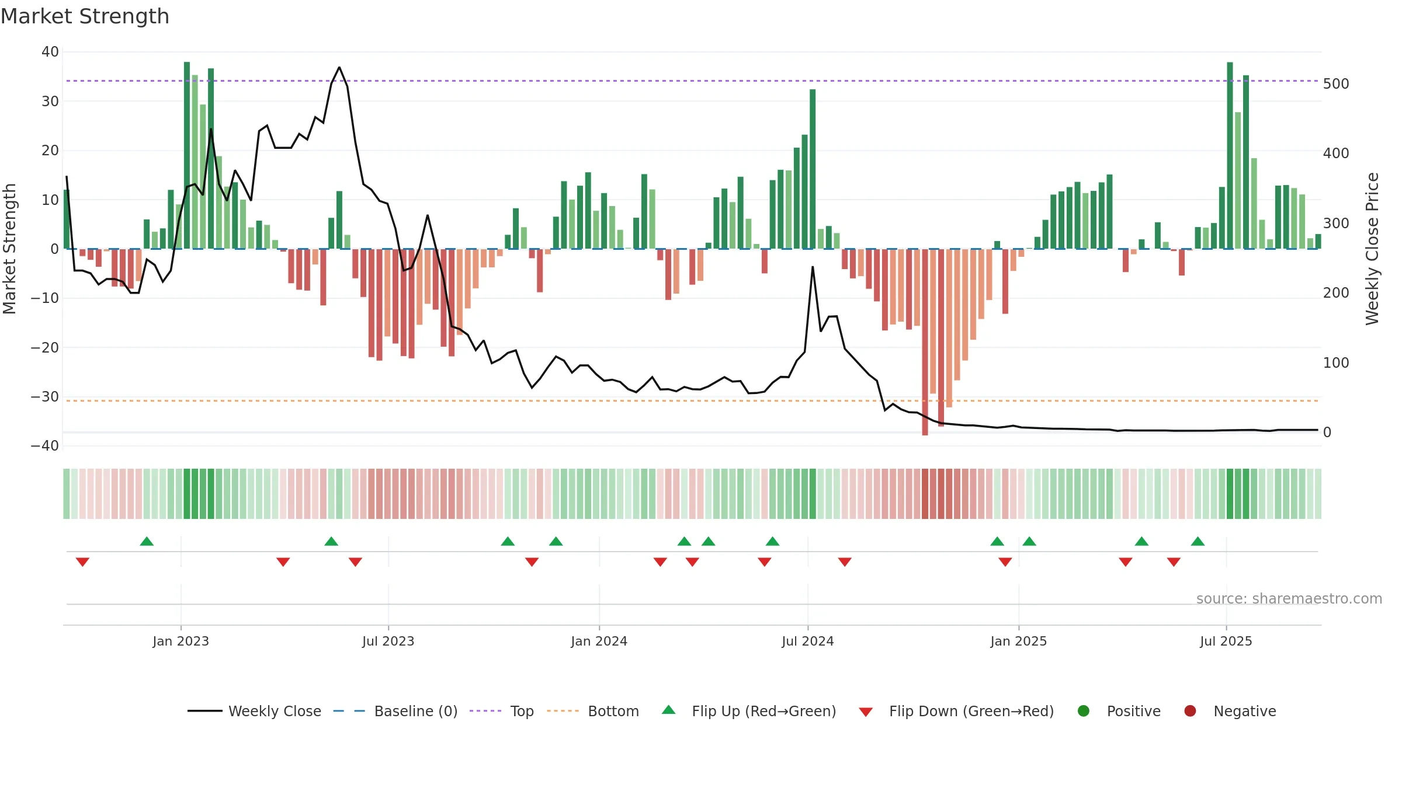Click the Jan 2023 axis label
Image resolution: width=1402 pixels, height=788 pixels.
(181, 641)
